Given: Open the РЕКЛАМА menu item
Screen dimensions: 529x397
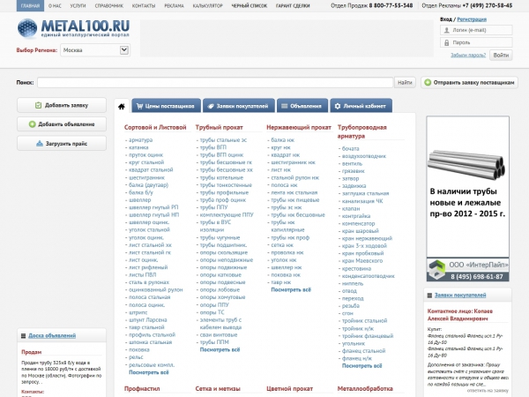Looking at the screenshot, I should 174,6.
